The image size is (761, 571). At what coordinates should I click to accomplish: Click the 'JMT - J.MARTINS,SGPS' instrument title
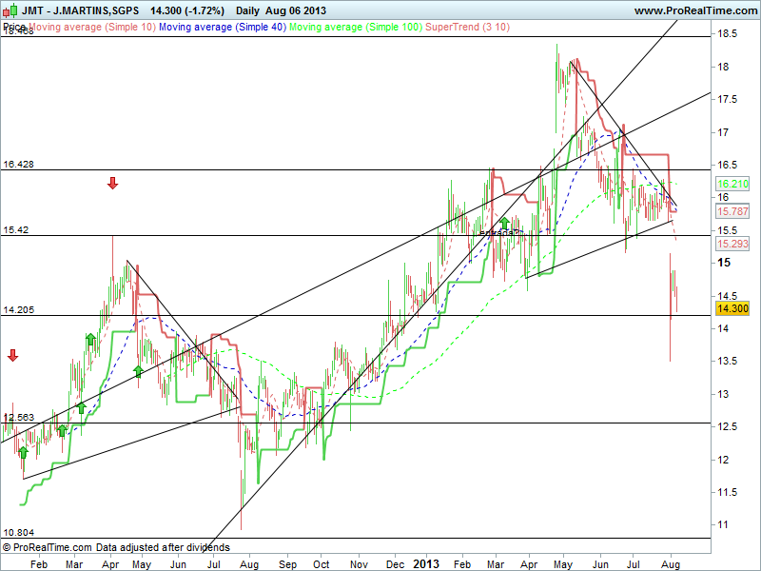[x=80, y=10]
